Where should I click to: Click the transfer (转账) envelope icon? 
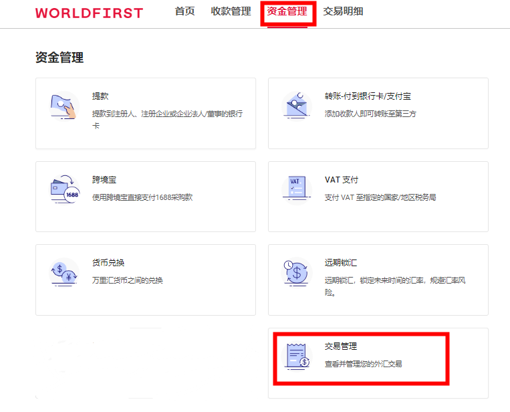[296, 106]
